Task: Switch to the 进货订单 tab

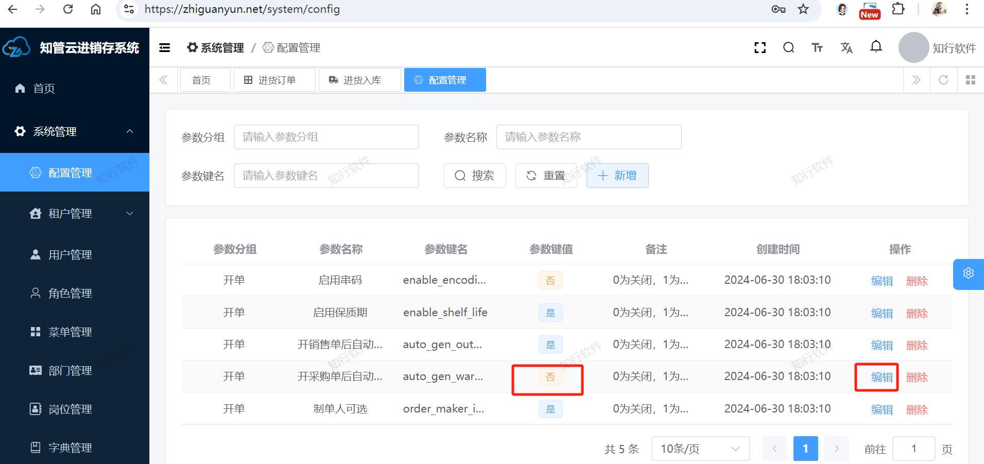Action: point(274,80)
